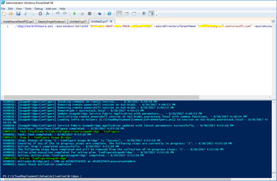Switch to the Untitled1.ps1 tab

point(78,21)
